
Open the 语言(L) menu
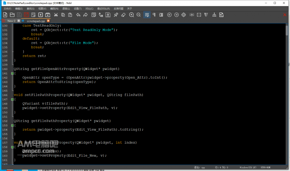point(66,9)
